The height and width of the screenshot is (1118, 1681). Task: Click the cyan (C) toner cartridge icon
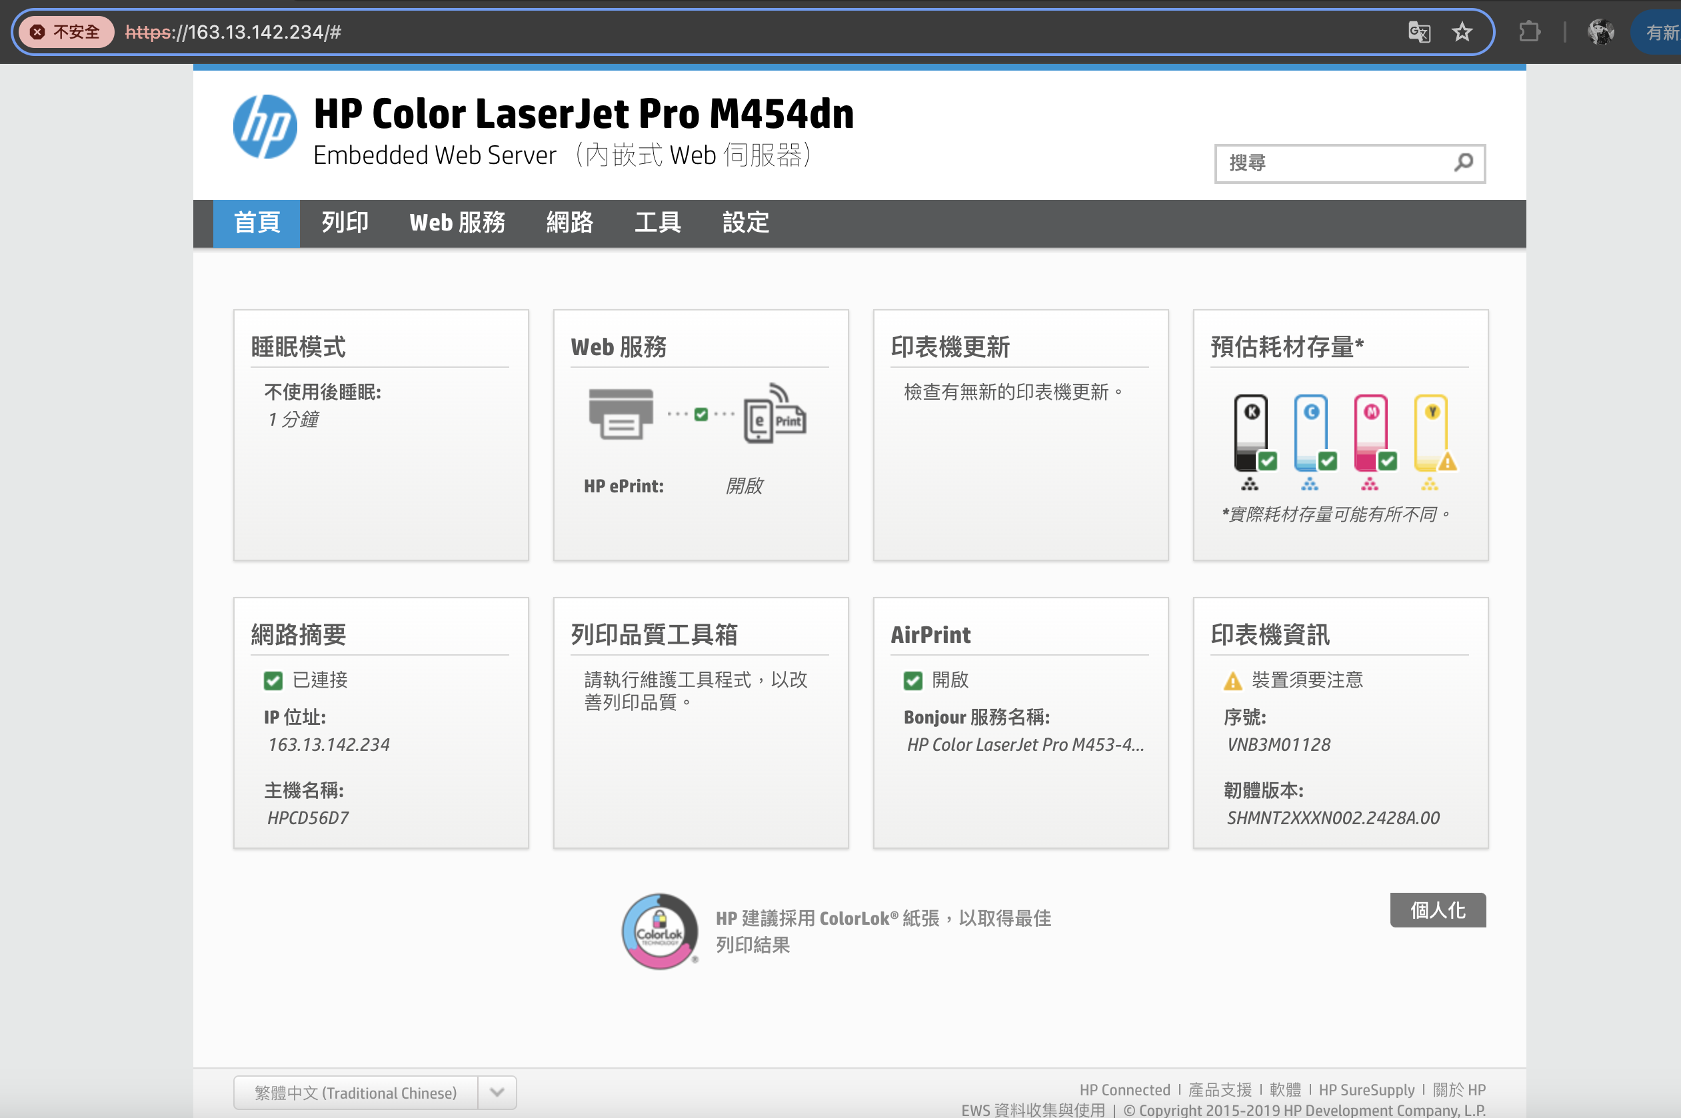(x=1312, y=434)
